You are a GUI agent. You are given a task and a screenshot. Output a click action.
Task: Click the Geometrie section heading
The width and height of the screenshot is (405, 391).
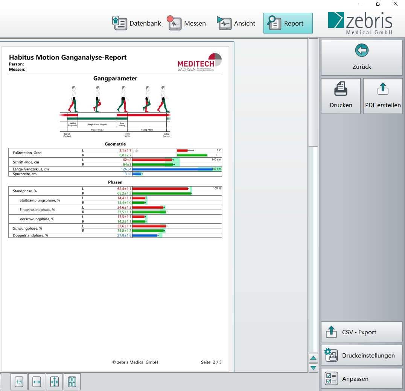coord(115,144)
